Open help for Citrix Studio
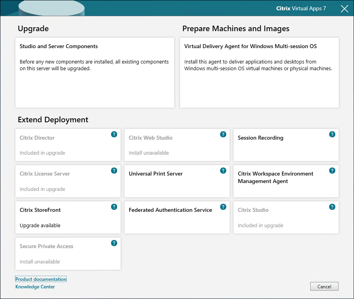Viewport: 354px width, 299px height. tap(332, 207)
